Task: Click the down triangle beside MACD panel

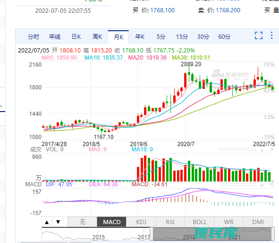Action: [x=272, y=185]
